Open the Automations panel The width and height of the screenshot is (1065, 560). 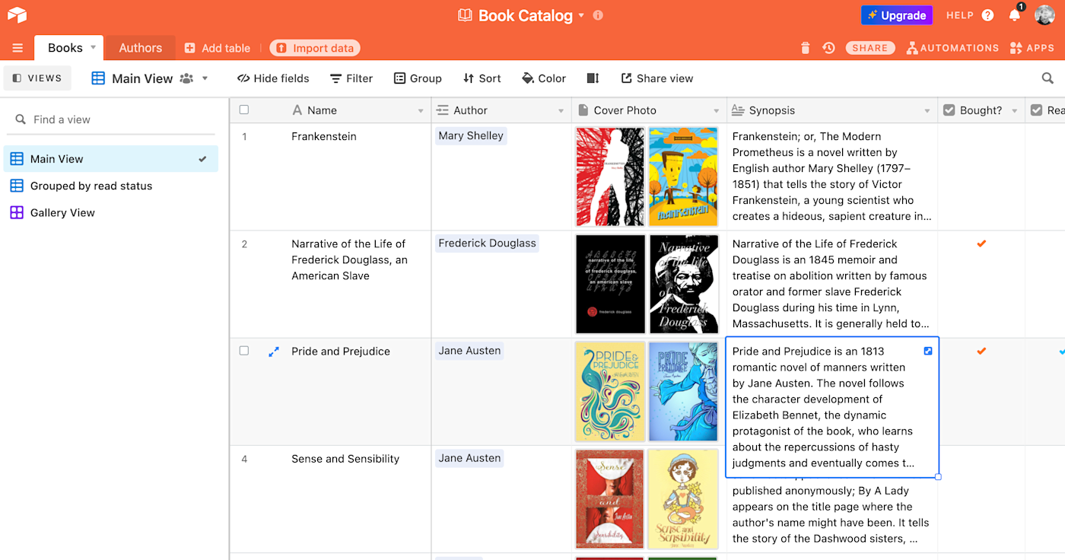tap(952, 48)
